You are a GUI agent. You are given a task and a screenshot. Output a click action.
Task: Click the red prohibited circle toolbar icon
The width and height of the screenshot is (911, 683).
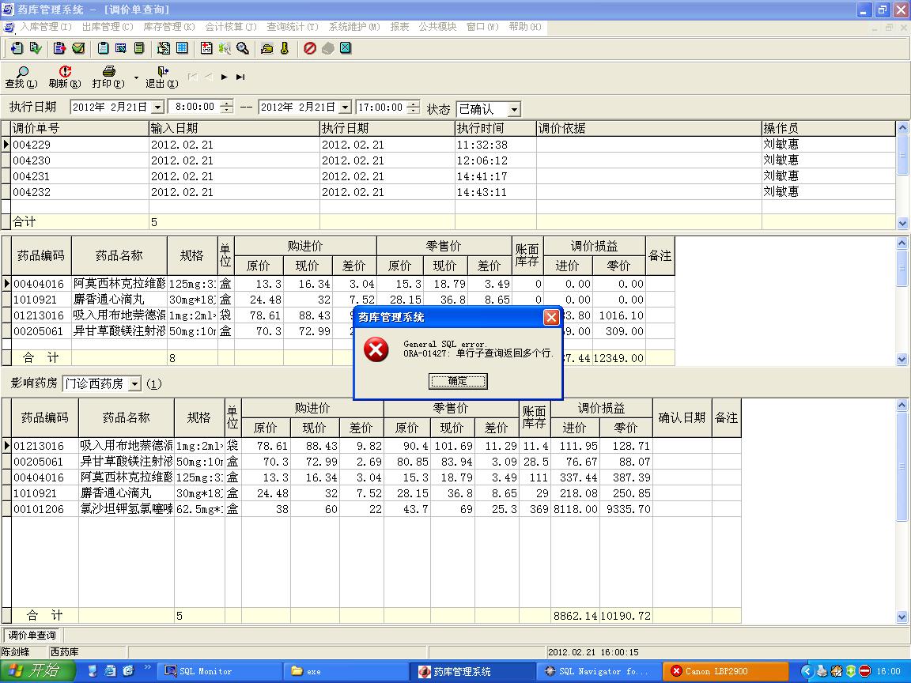click(x=310, y=48)
